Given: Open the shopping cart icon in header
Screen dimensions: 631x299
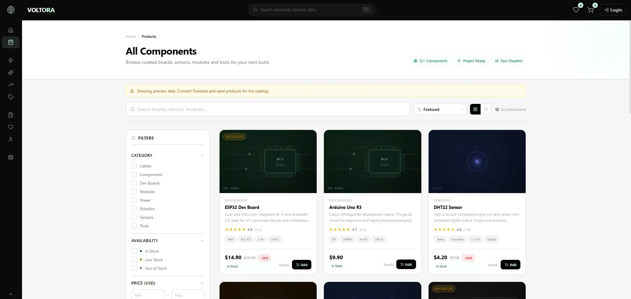Looking at the screenshot, I should click(591, 10).
